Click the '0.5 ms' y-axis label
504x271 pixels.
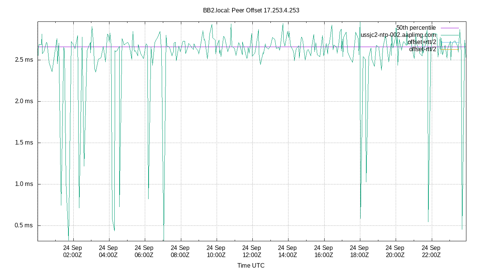coord(24,225)
